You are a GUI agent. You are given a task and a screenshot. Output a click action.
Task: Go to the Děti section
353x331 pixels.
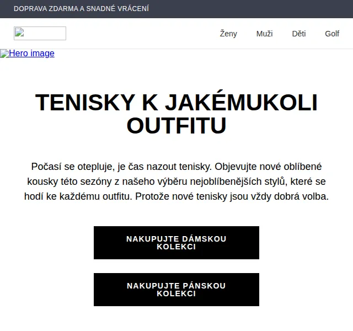coord(299,34)
